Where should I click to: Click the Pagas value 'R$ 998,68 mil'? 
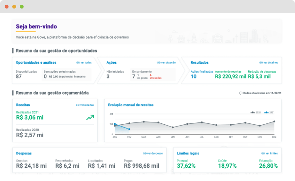point(142,166)
